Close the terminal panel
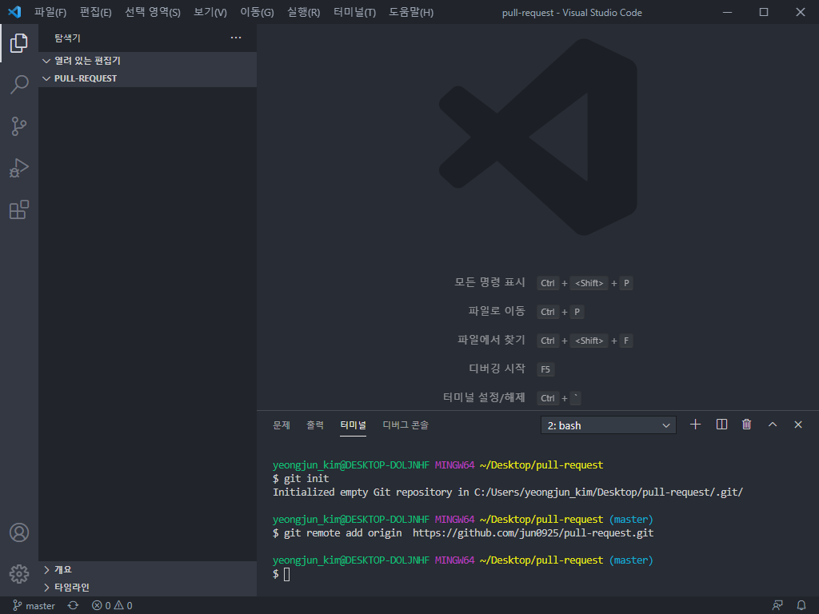 tap(798, 425)
